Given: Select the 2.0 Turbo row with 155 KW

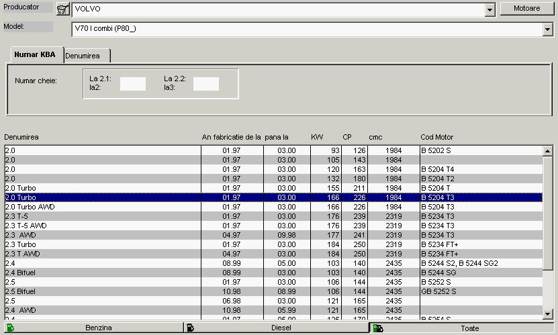Looking at the screenshot, I should (x=273, y=188).
